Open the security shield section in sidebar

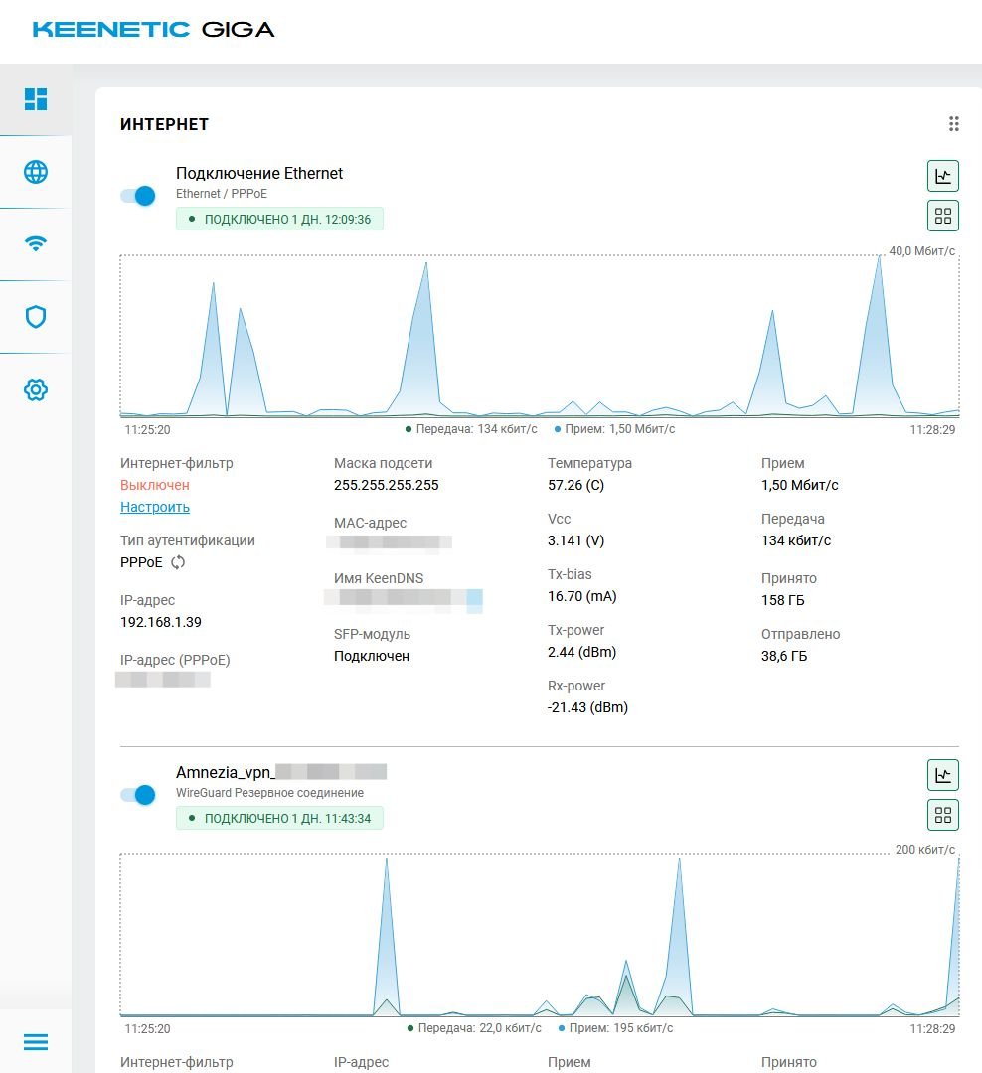point(36,317)
